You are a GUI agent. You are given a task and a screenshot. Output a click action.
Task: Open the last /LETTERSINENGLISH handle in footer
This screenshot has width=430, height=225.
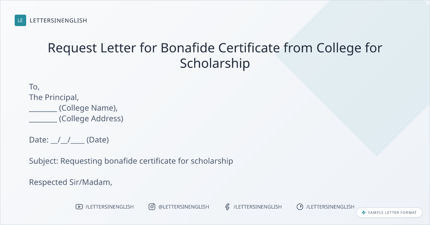[330, 207]
